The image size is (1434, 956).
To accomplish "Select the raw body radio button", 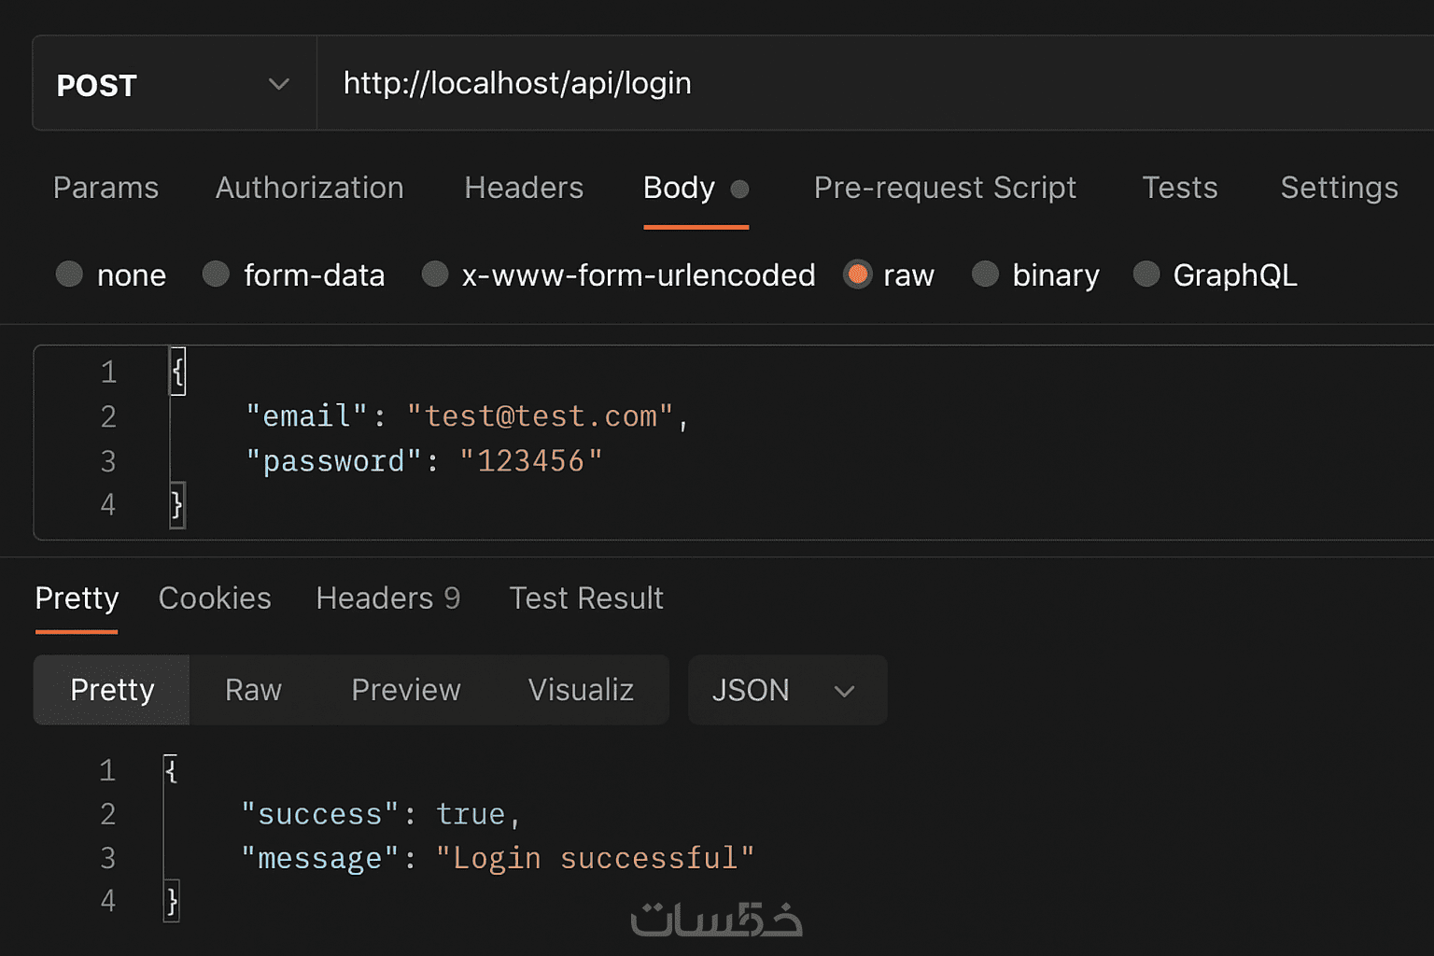I will 857,274.
